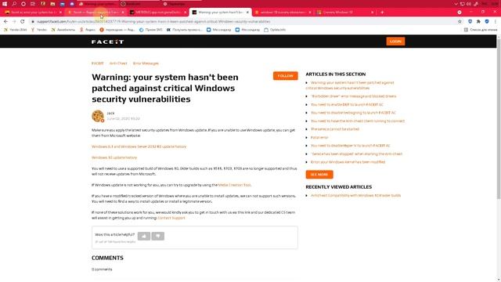Open recently viewed Anti-cheat Compatibility article
Viewport: 501px width, 282px height.
[355, 195]
